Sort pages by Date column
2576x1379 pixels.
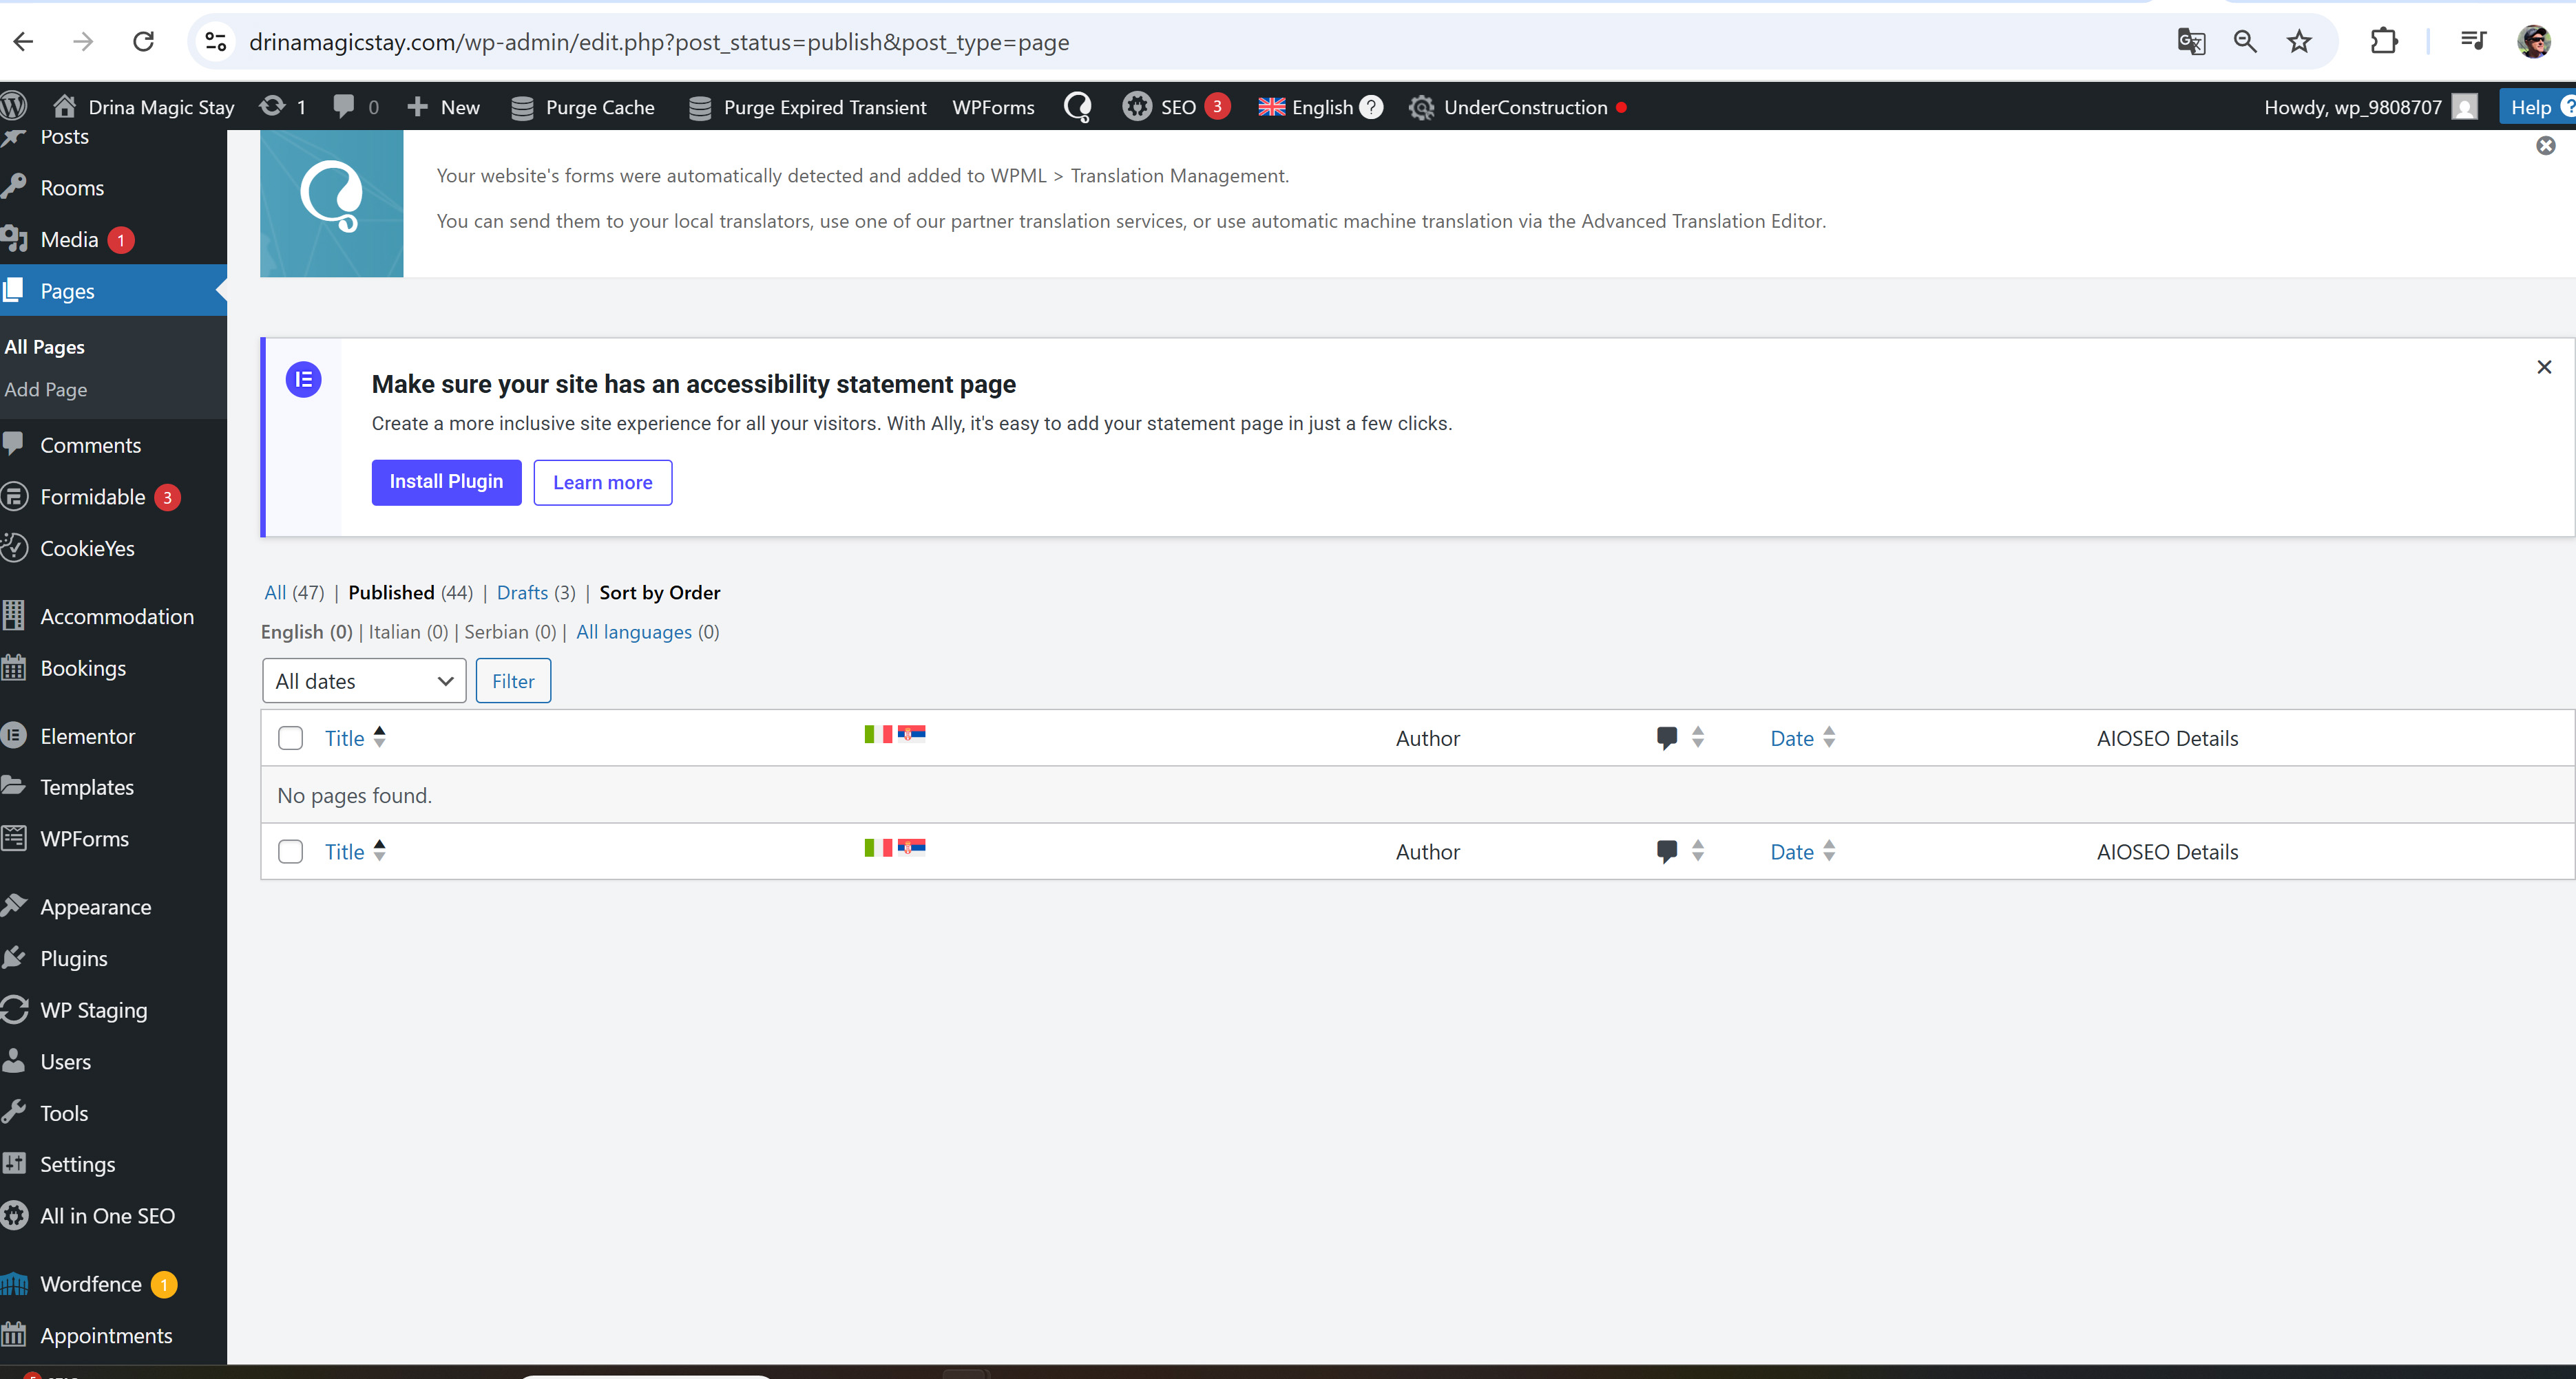pyautogui.click(x=1791, y=738)
